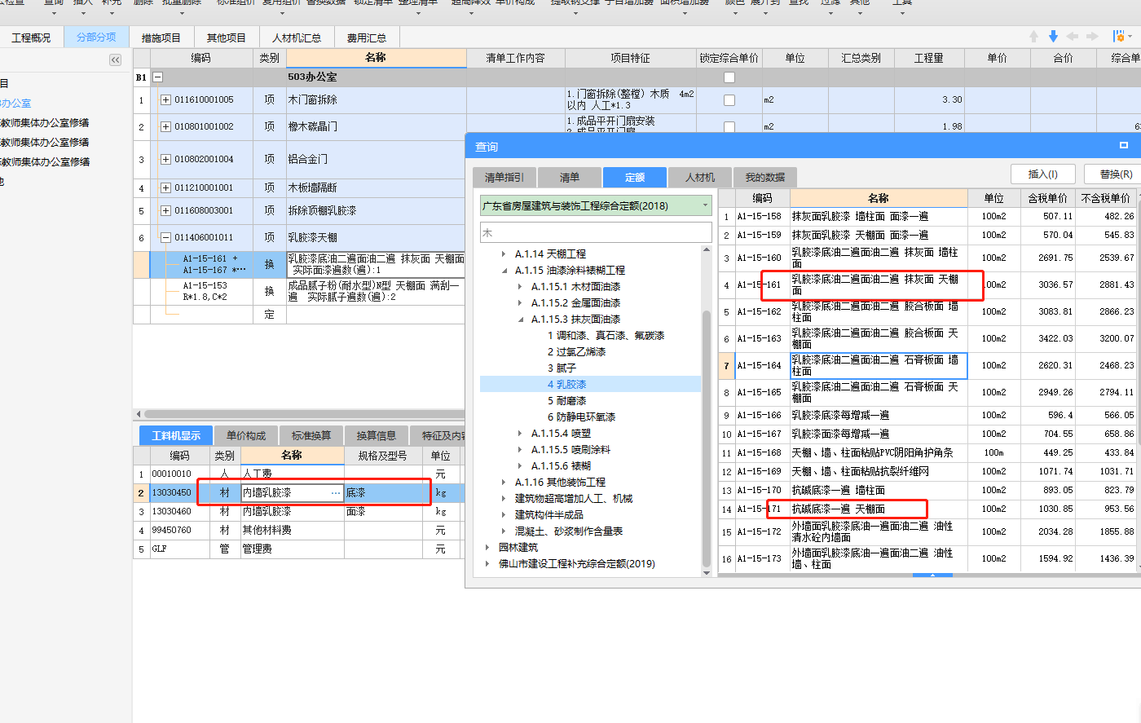The height and width of the screenshot is (723, 1141).
Task: Select 办公室 in the left project tree
Action: pyautogui.click(x=15, y=104)
